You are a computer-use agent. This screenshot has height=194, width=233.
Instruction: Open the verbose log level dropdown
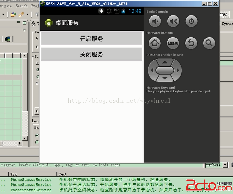click(x=225, y=165)
